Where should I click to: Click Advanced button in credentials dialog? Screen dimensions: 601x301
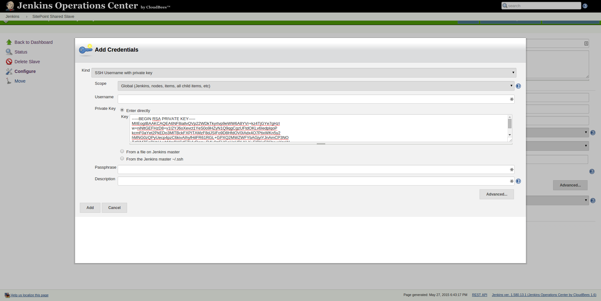pyautogui.click(x=497, y=194)
